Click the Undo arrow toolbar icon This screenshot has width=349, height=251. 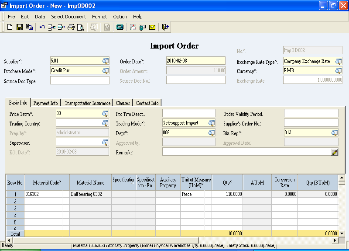42,27
